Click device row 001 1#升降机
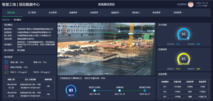 [183, 87]
